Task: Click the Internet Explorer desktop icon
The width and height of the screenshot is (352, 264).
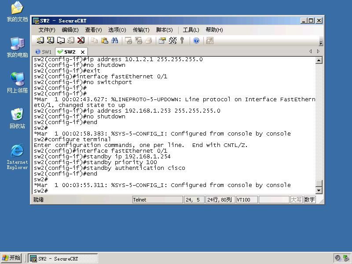Action: (x=17, y=157)
